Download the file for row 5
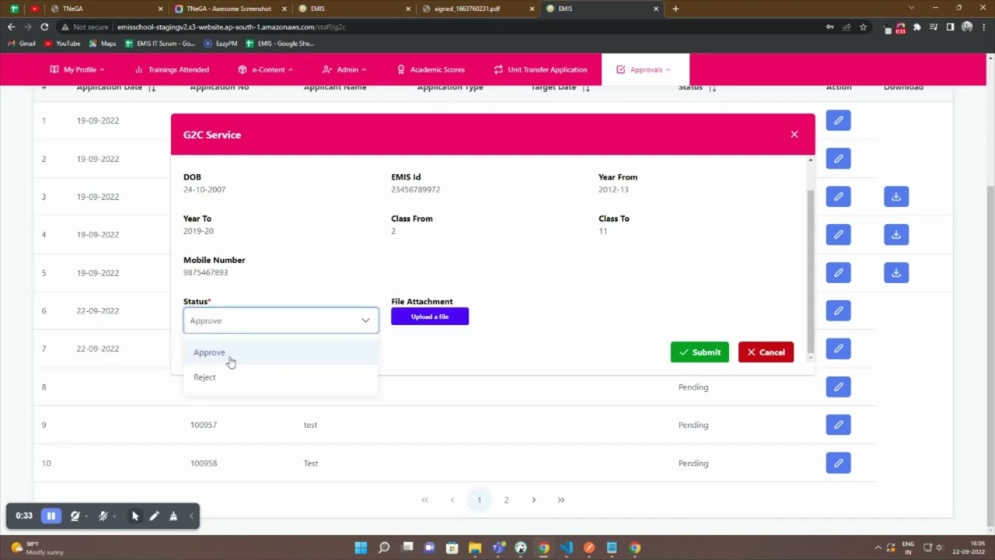 (896, 273)
